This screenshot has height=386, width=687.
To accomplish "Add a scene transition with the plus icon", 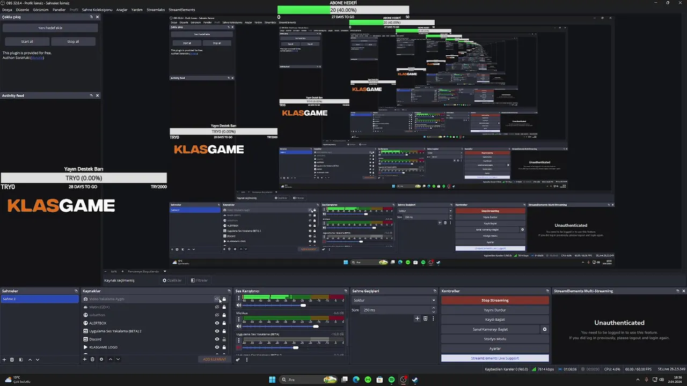I will pos(417,318).
